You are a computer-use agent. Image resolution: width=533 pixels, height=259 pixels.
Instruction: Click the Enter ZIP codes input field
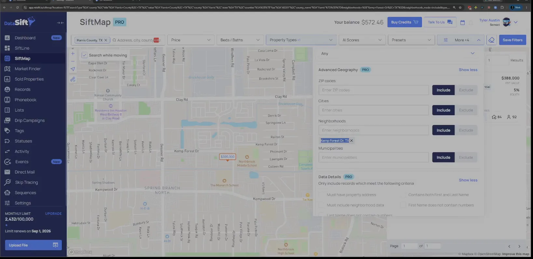point(374,90)
